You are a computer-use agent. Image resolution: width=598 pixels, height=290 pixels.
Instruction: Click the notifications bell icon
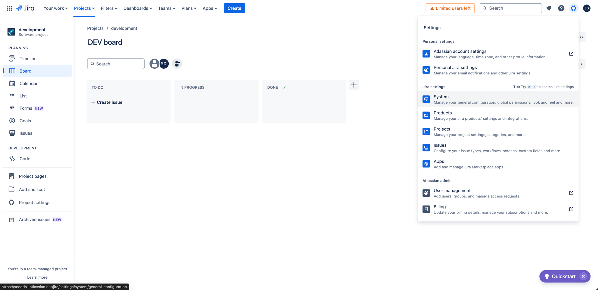[549, 8]
